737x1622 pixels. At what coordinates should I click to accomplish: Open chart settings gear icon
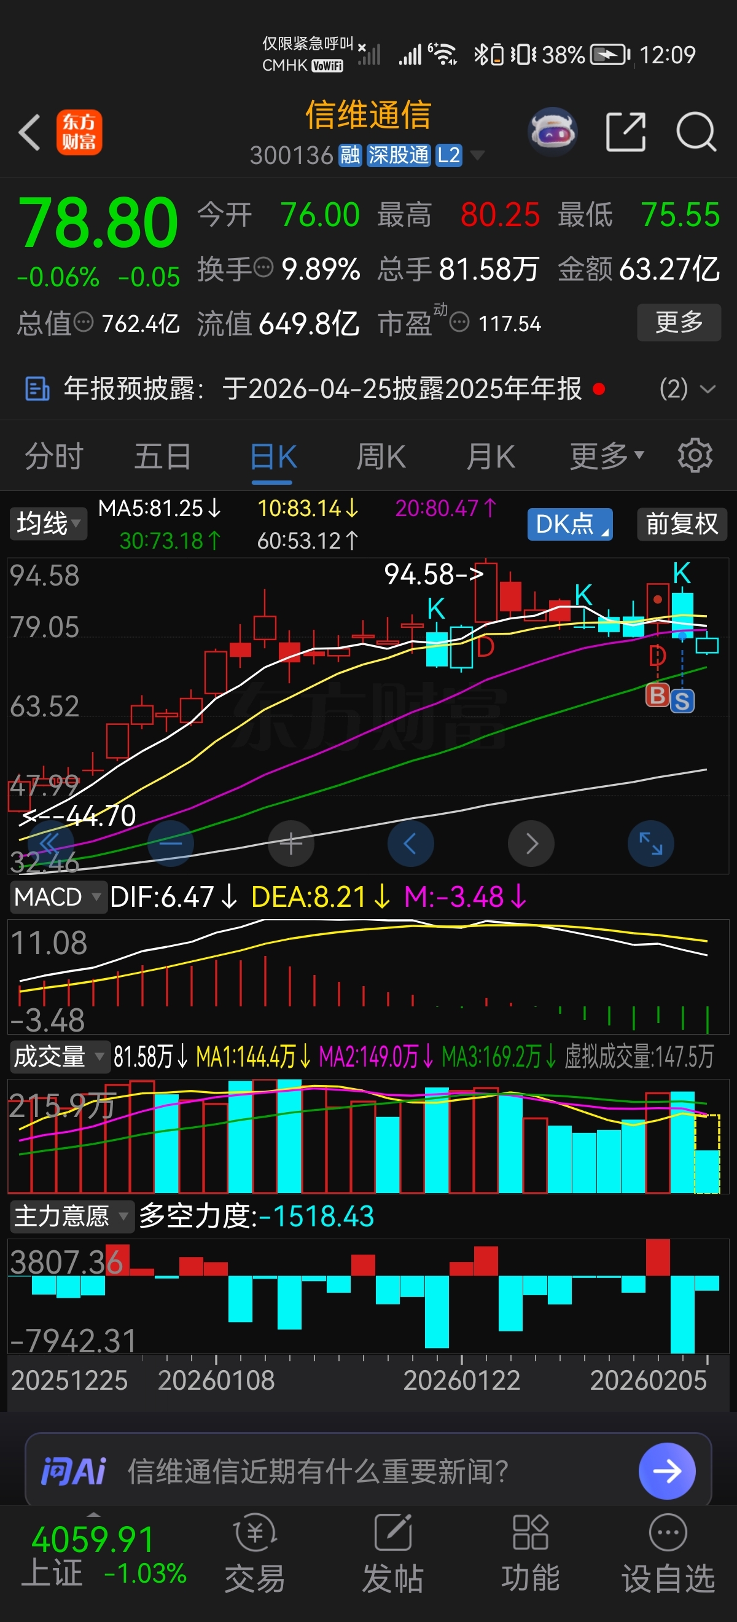(695, 455)
